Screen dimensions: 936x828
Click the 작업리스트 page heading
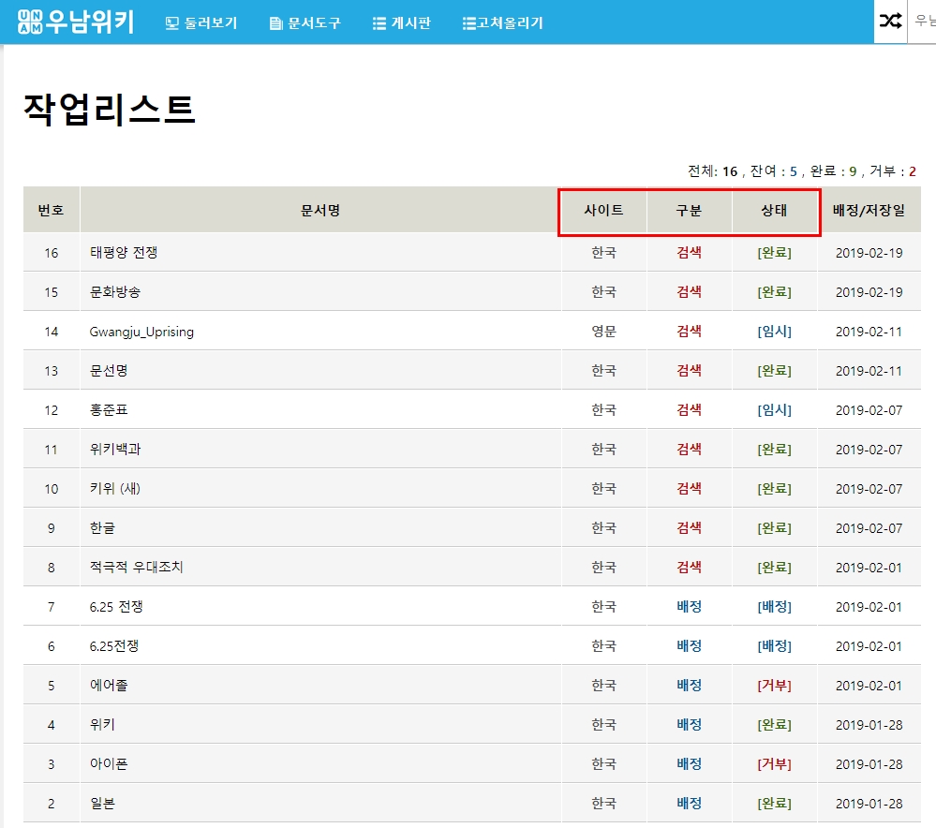click(110, 110)
